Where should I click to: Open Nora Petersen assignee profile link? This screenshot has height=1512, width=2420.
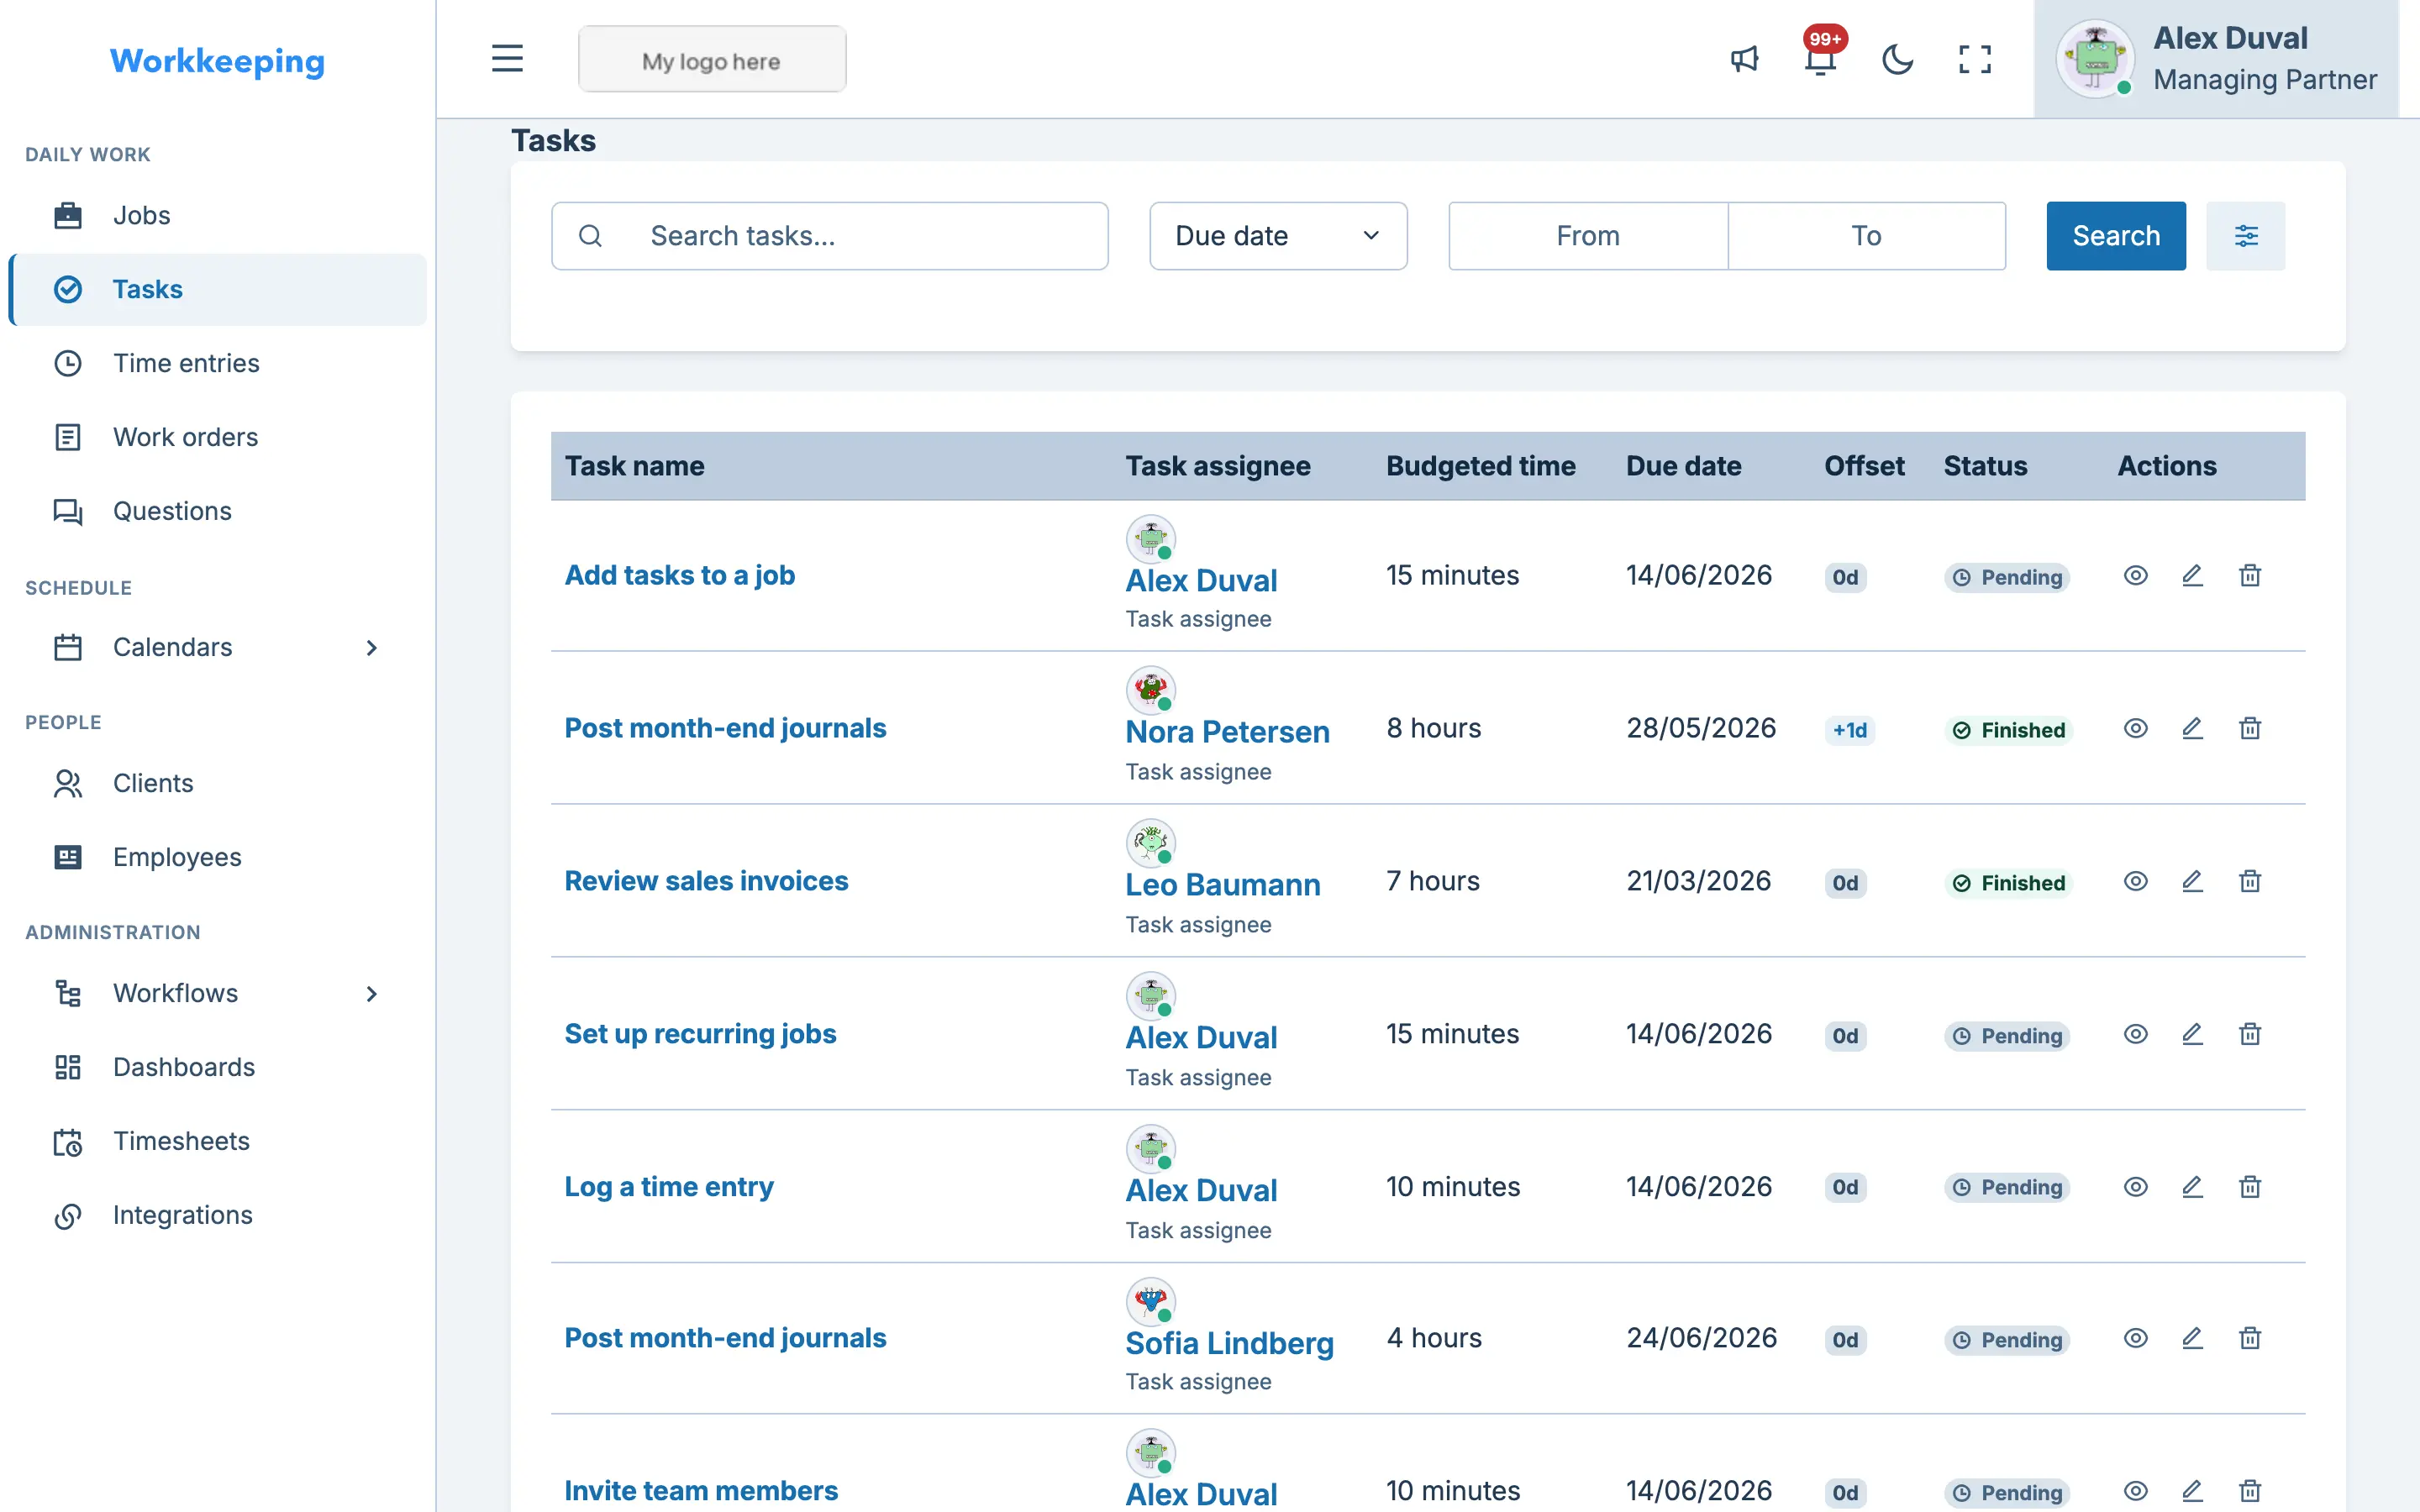coord(1227,732)
